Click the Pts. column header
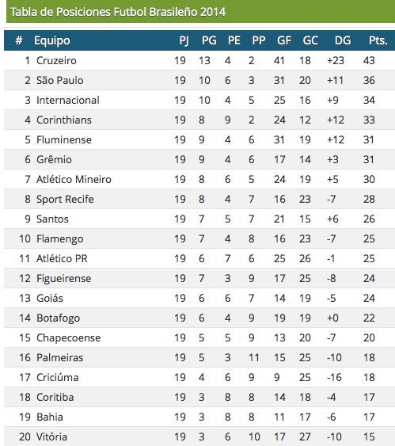This screenshot has width=395, height=446. (378, 40)
